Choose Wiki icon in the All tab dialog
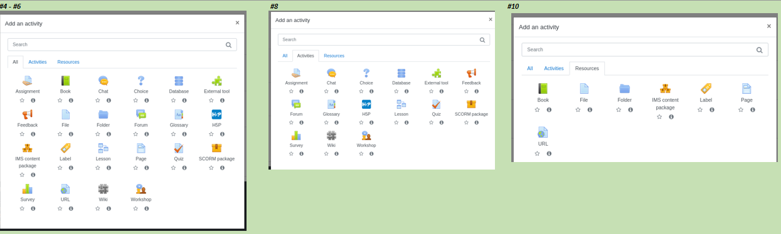Screen dimensions: 781x234 click(103, 189)
